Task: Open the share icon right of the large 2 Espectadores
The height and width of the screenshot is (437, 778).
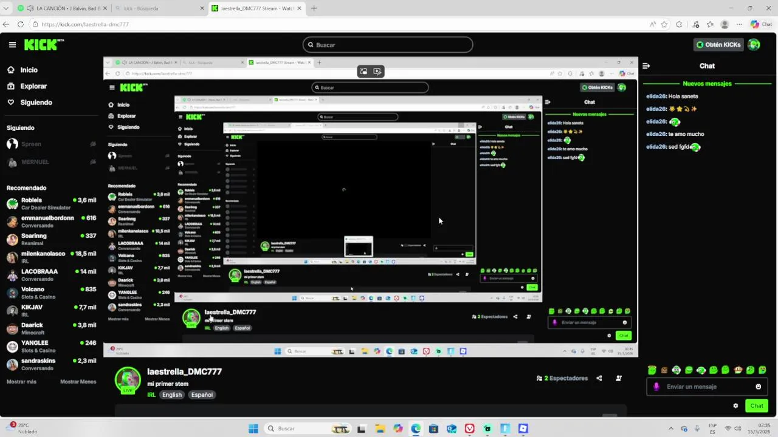Action: [x=599, y=378]
